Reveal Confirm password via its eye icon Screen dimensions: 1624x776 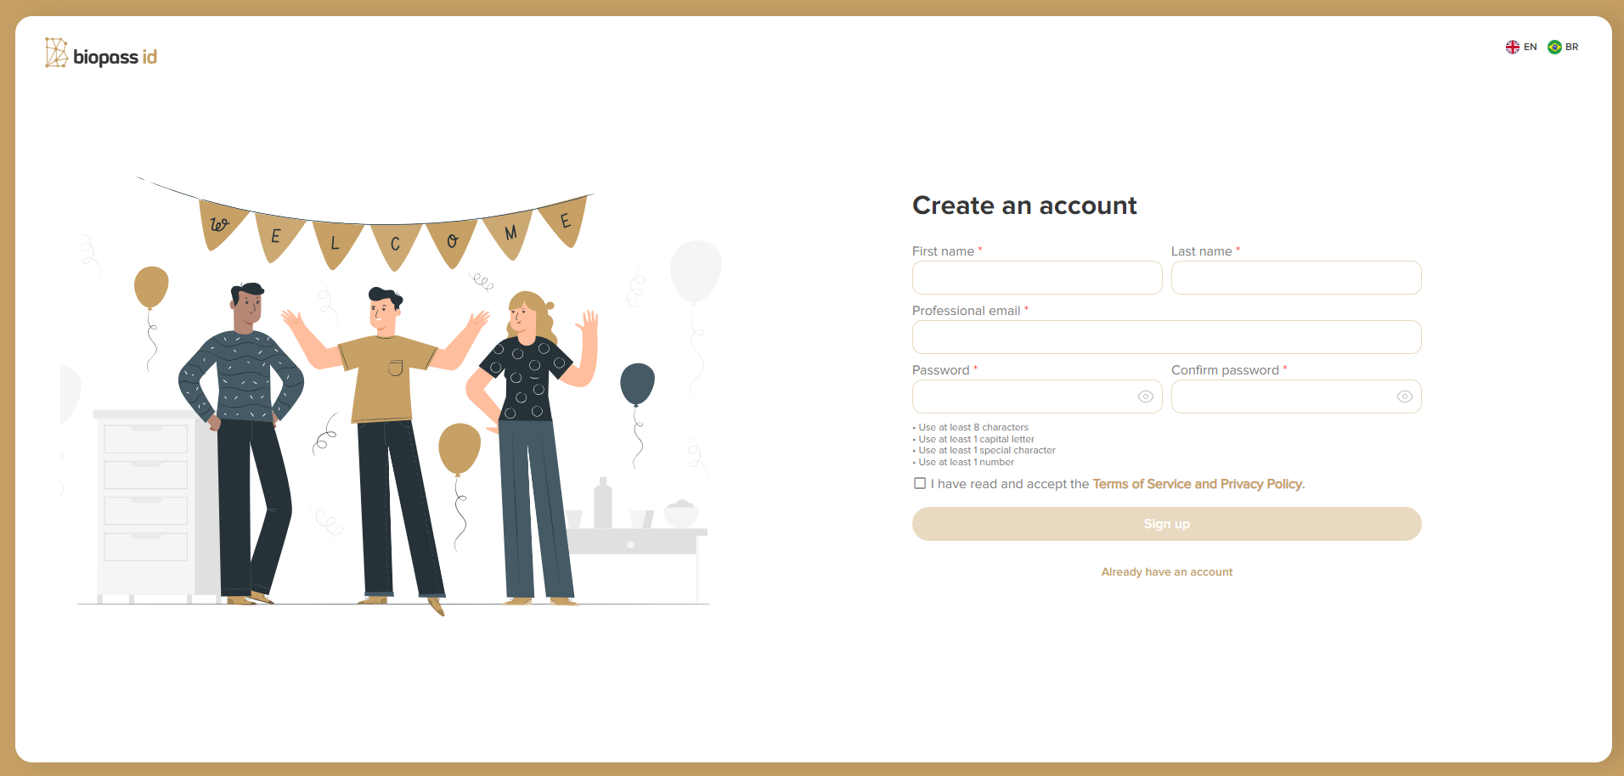[1404, 396]
